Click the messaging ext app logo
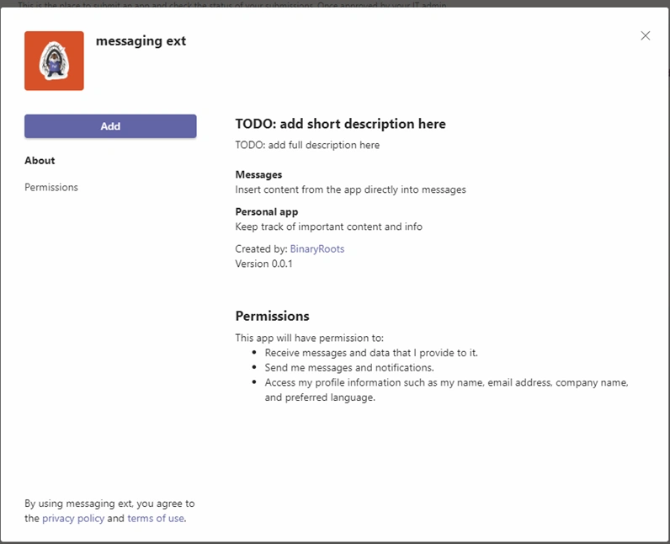Screen dimensions: 670x544 pyautogui.click(x=54, y=61)
